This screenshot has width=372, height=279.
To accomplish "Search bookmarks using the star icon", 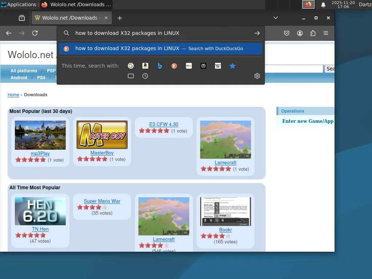I will (x=232, y=66).
